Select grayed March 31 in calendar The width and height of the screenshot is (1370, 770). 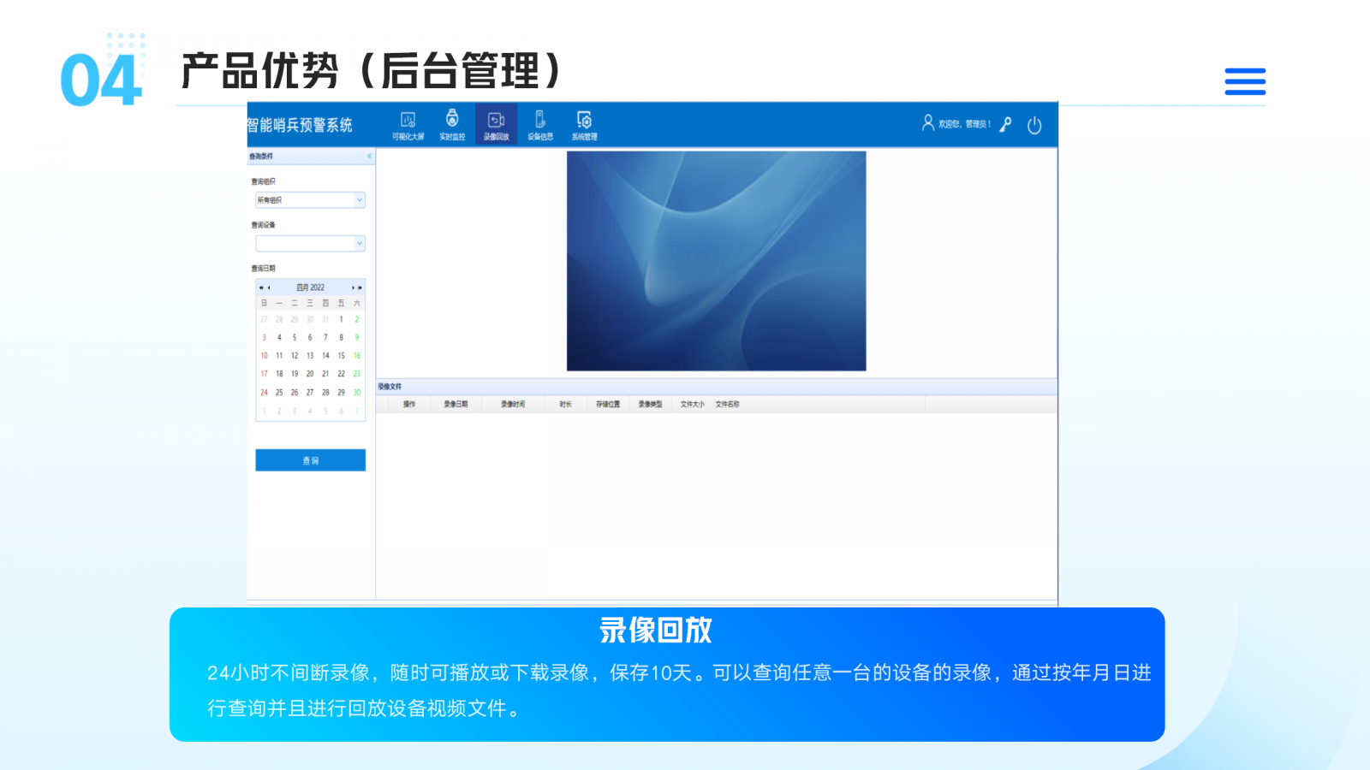coord(325,319)
